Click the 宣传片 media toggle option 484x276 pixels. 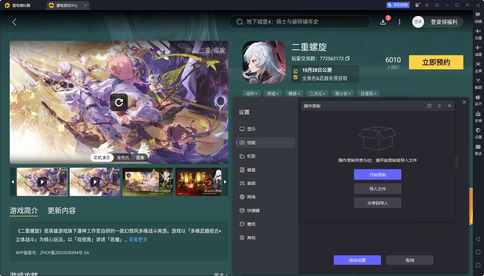123,157
